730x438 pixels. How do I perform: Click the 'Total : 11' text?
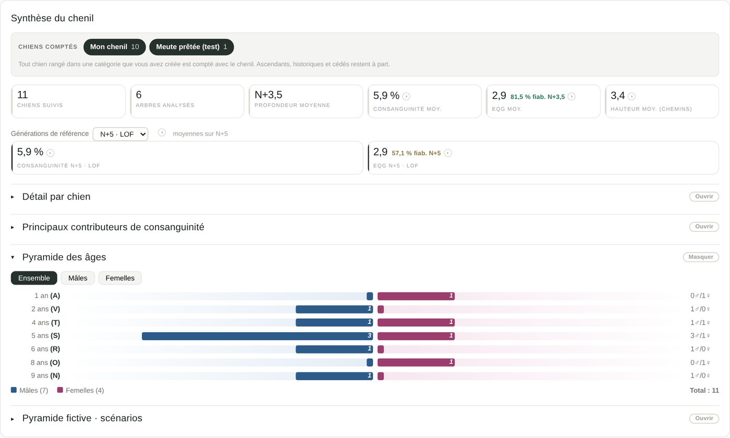tap(704, 391)
